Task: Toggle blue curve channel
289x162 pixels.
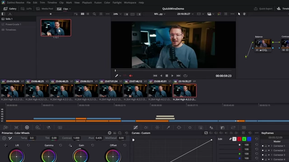Action: (x=249, y=139)
